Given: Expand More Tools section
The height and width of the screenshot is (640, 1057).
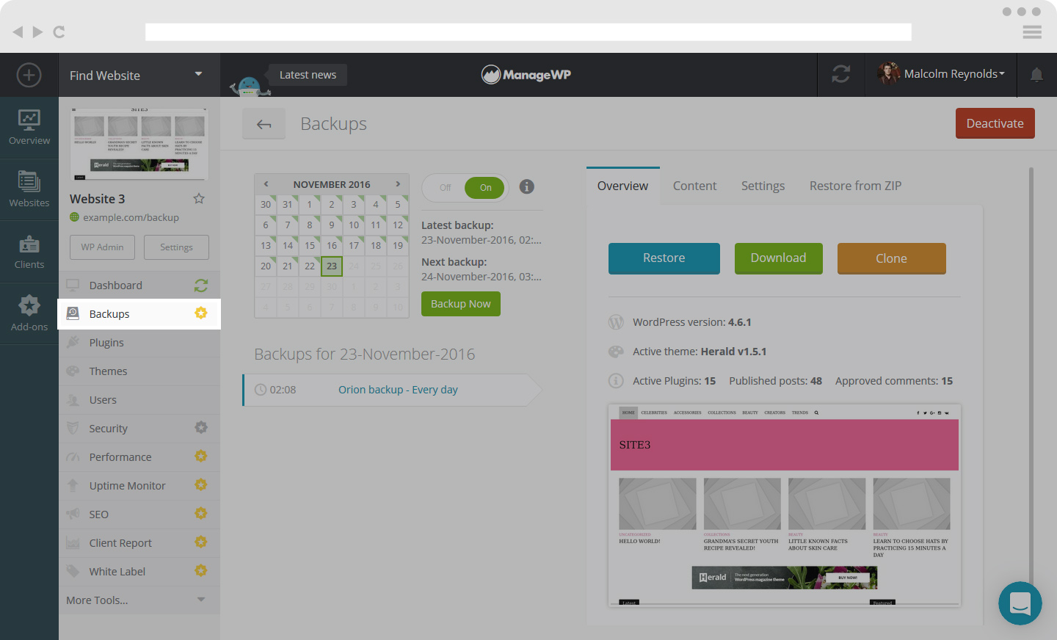Looking at the screenshot, I should [139, 600].
